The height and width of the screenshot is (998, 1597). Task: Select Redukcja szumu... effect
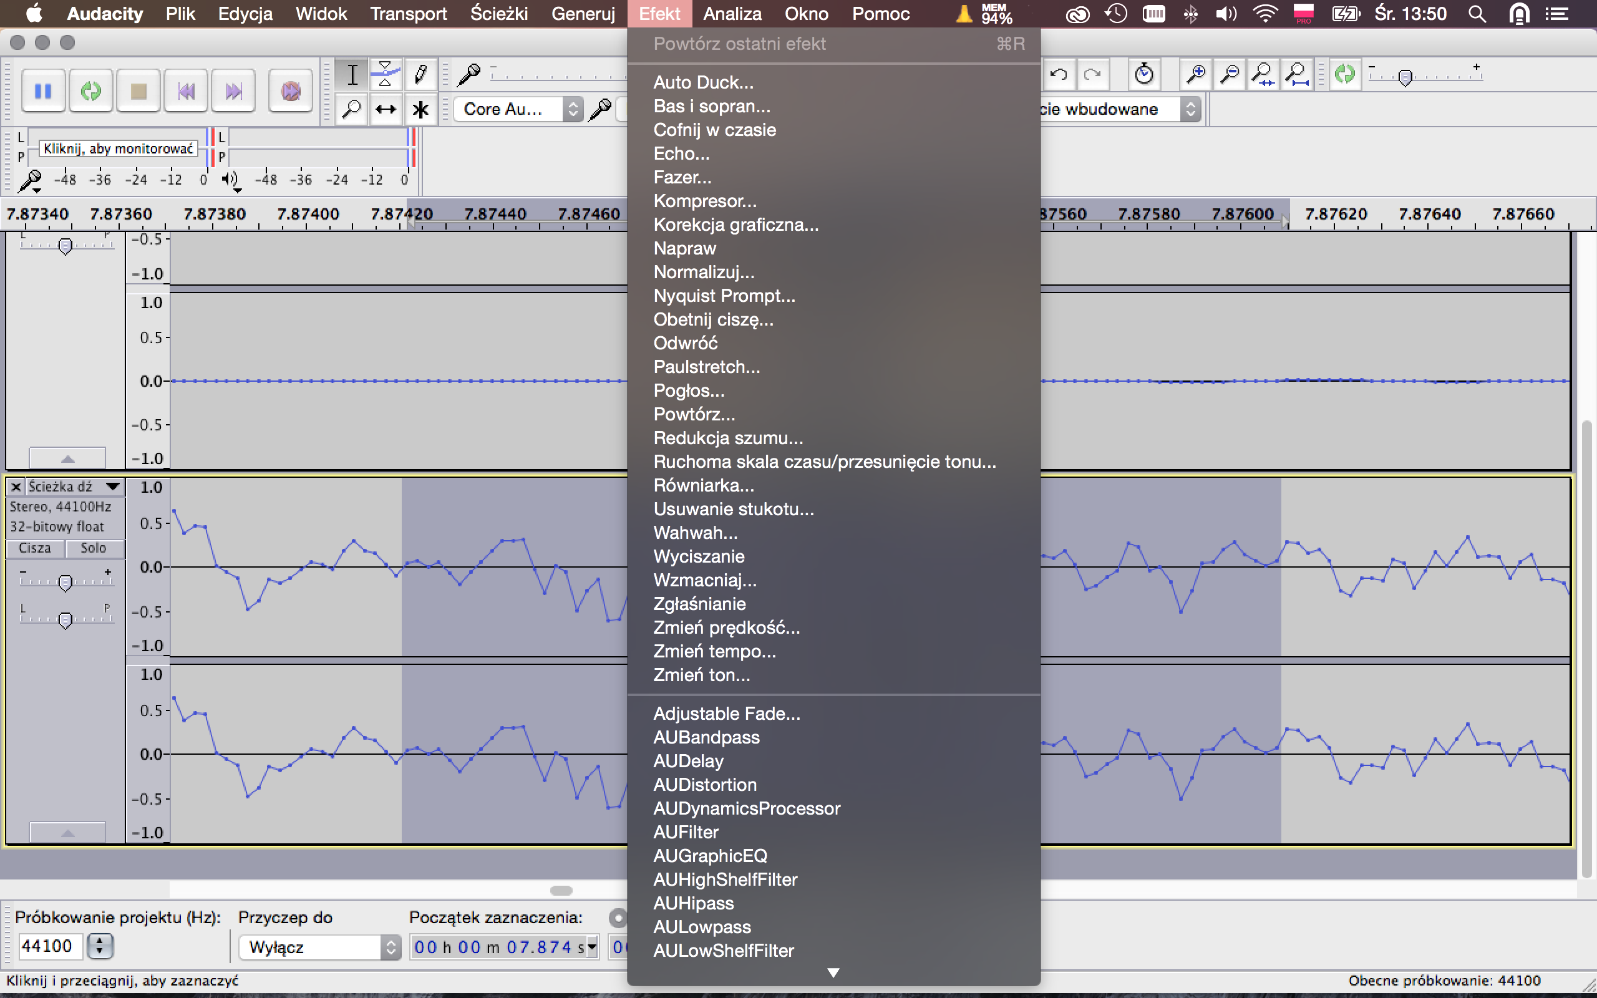coord(728,438)
